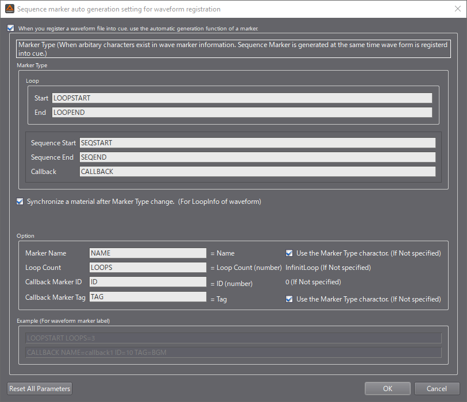467x402 pixels.
Task: Click the Loop Start LOOPSTART field
Action: pyautogui.click(x=242, y=98)
